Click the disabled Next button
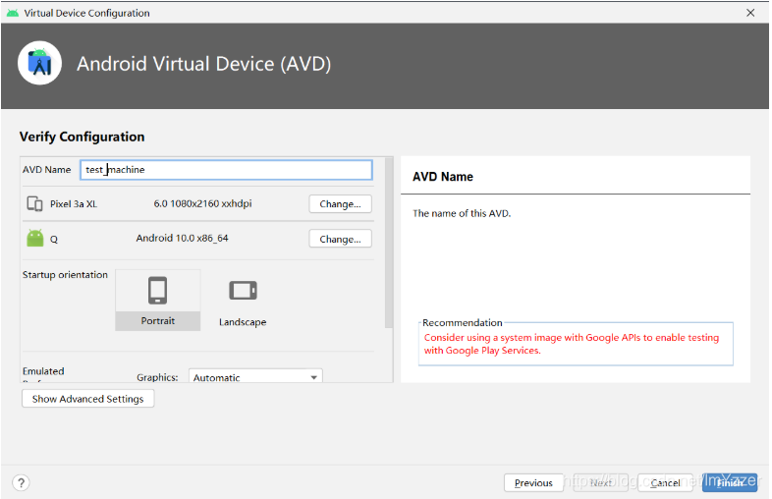This screenshot has width=772, height=499. click(x=601, y=482)
